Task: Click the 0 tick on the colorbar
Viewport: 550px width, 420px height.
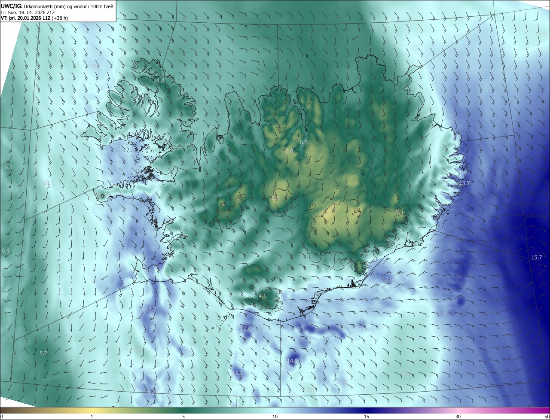Action: coord(2,417)
